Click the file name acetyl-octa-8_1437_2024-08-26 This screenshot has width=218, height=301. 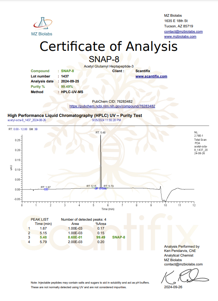point(27,120)
